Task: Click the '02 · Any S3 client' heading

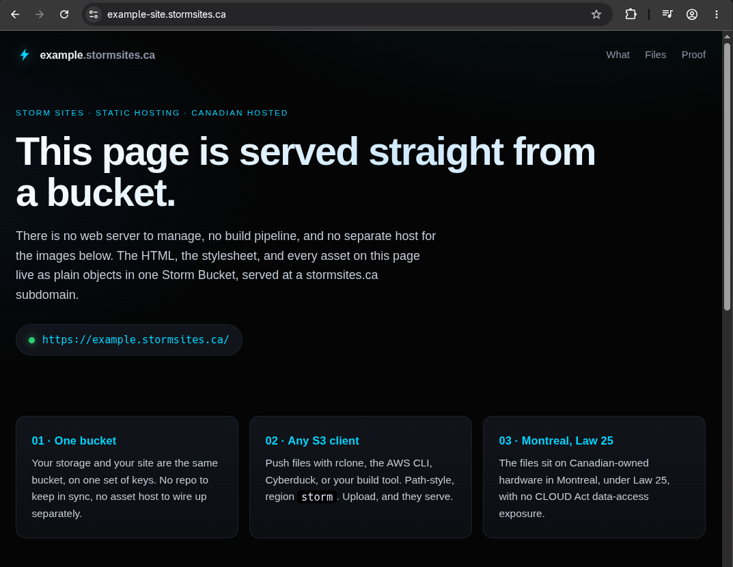Action: (312, 440)
